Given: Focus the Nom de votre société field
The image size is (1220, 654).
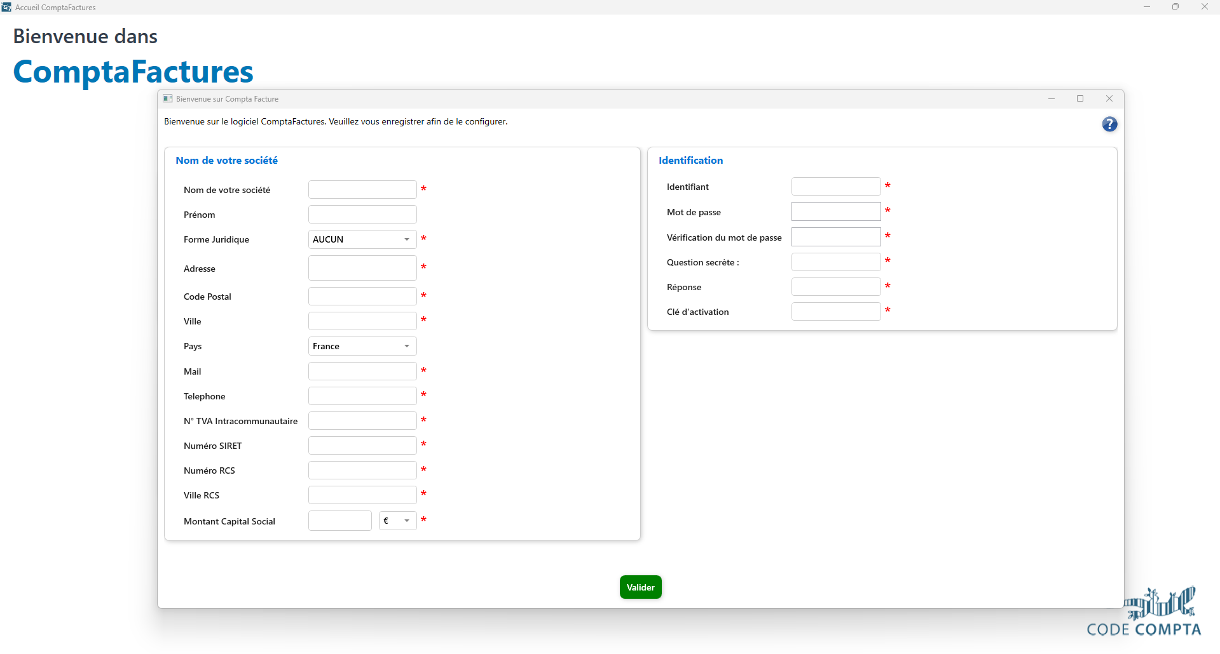Looking at the screenshot, I should tap(362, 190).
